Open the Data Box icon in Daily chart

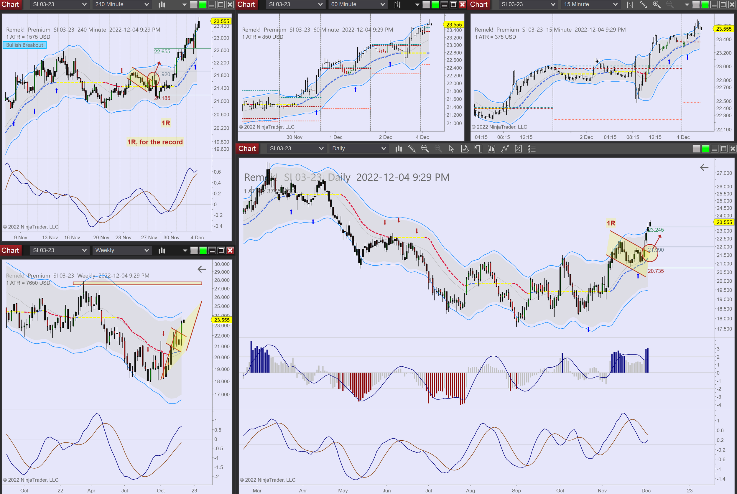pyautogui.click(x=465, y=149)
